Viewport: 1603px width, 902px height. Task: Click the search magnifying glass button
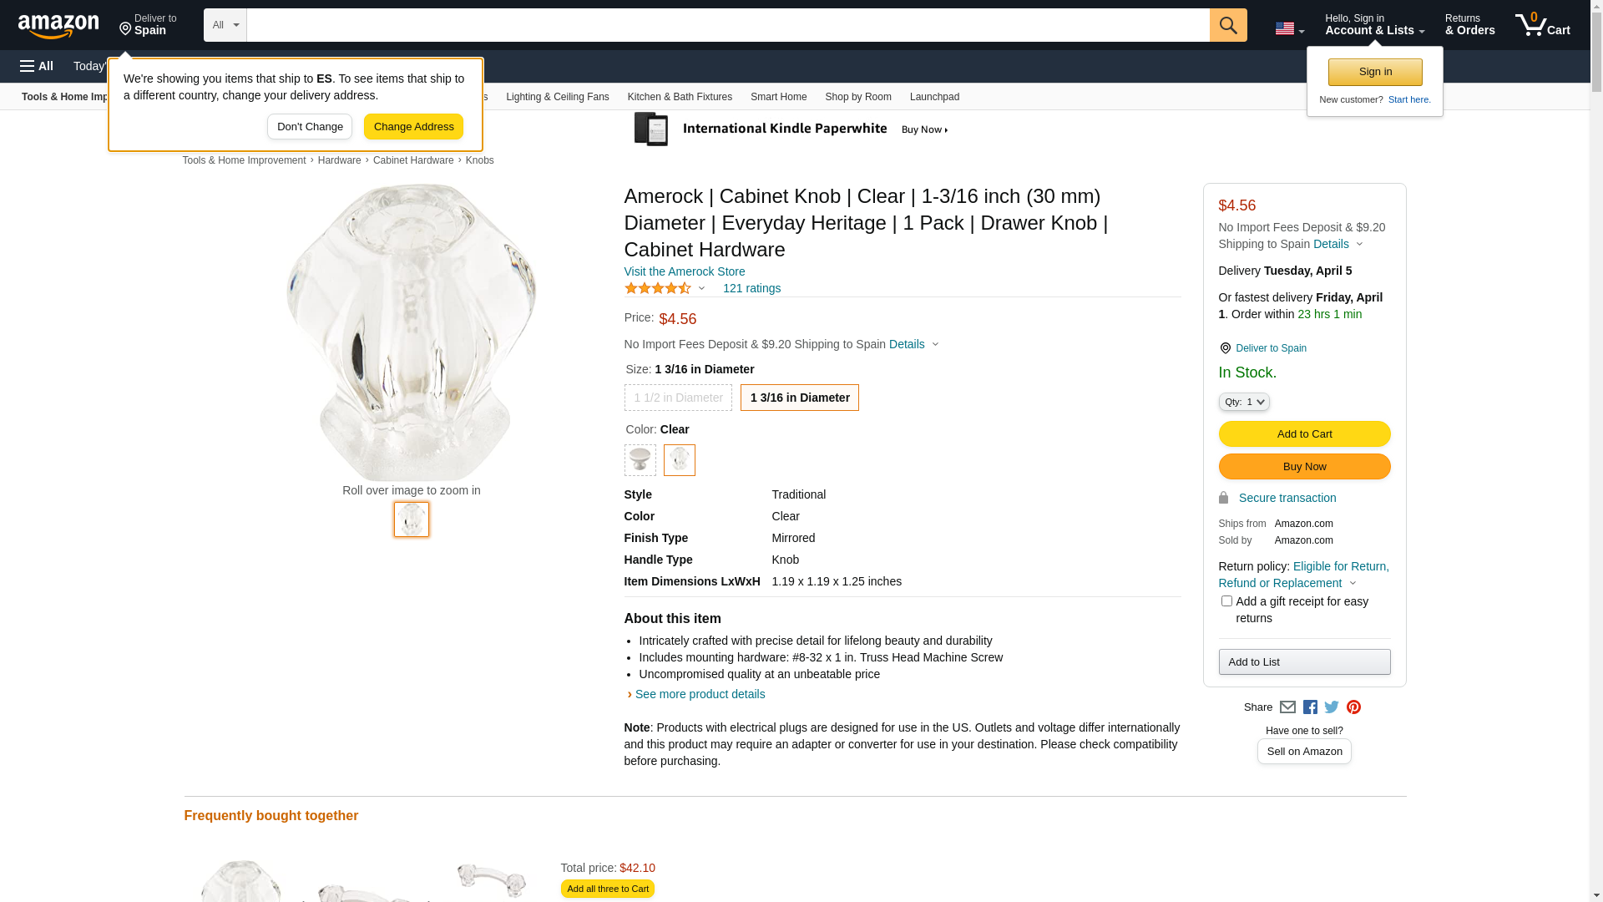pos(1227,25)
